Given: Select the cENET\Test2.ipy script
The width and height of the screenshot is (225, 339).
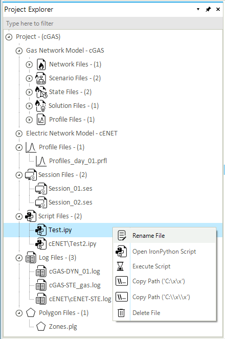Looking at the screenshot, I should [73, 244].
